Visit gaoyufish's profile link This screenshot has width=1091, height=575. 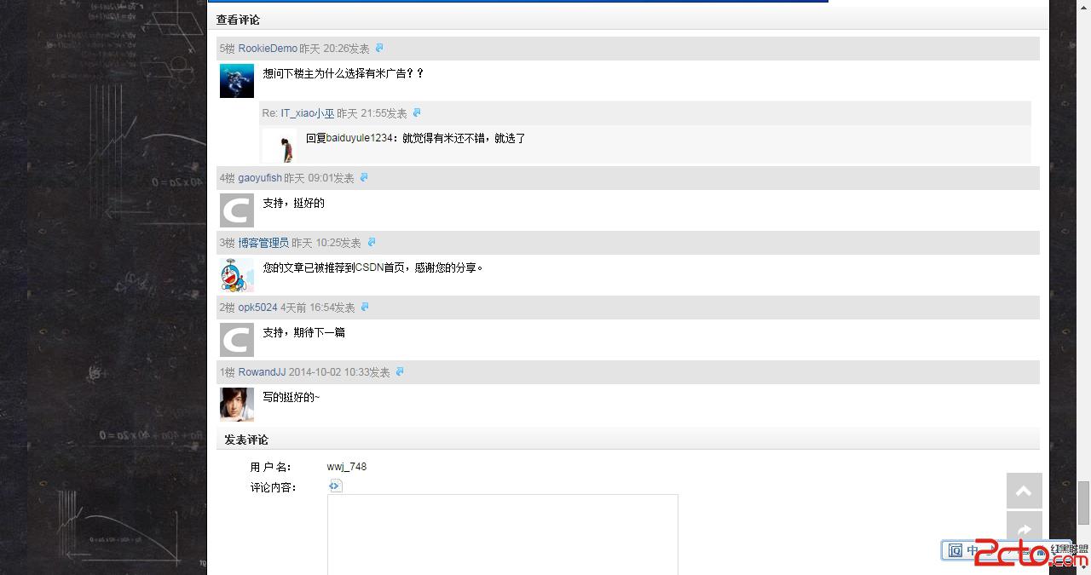(260, 178)
